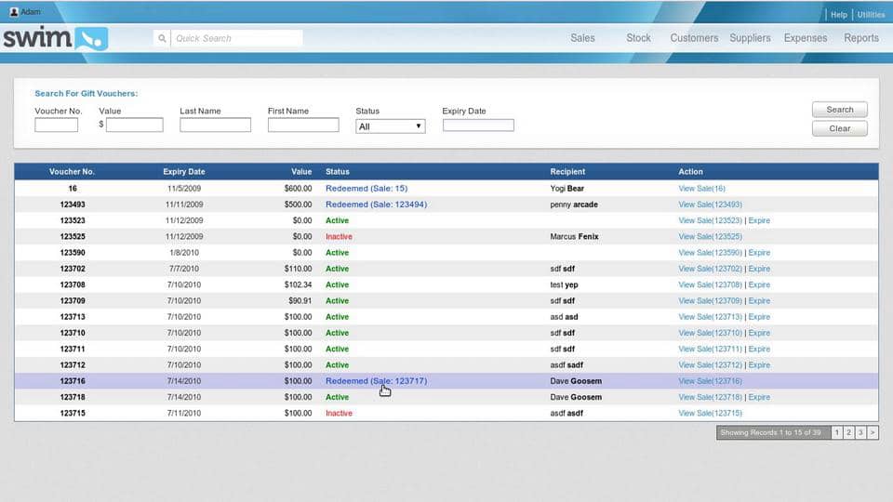This screenshot has height=502, width=893.
Task: Open the Stock menu
Action: tap(638, 38)
